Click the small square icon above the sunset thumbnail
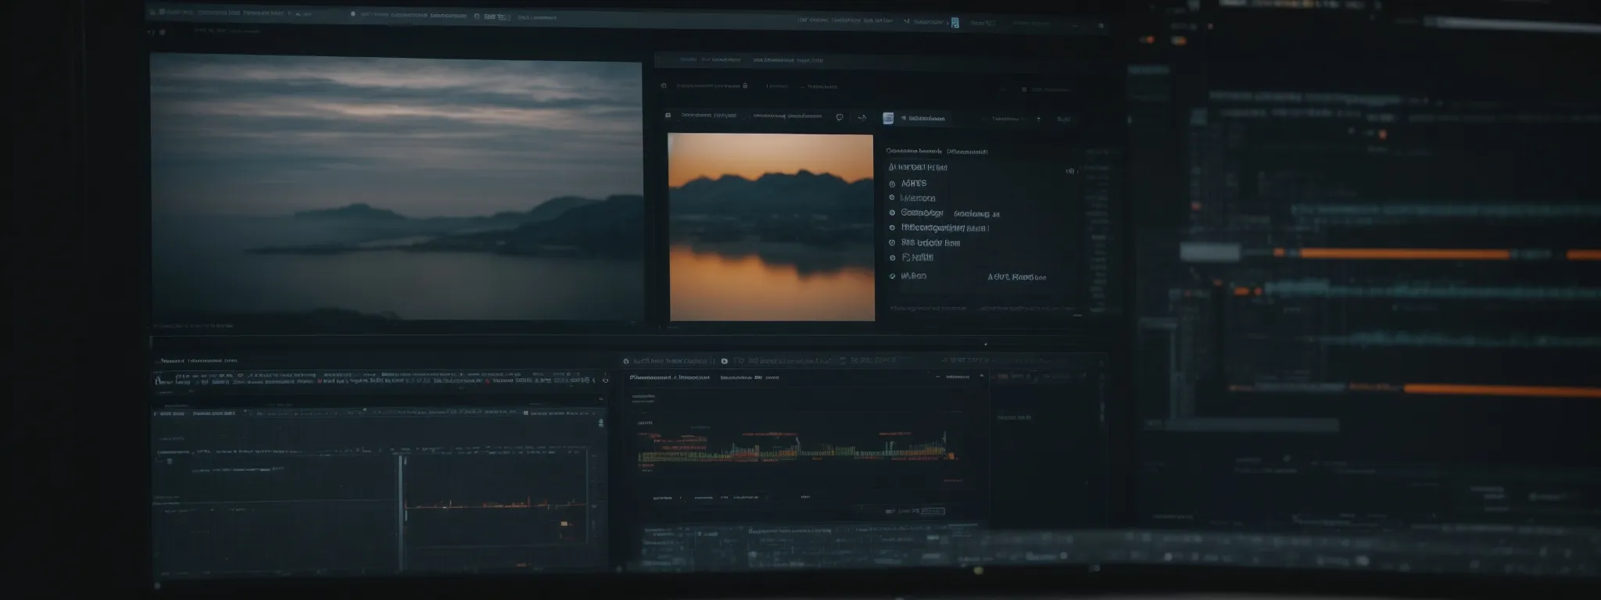1601x600 pixels. point(668,116)
